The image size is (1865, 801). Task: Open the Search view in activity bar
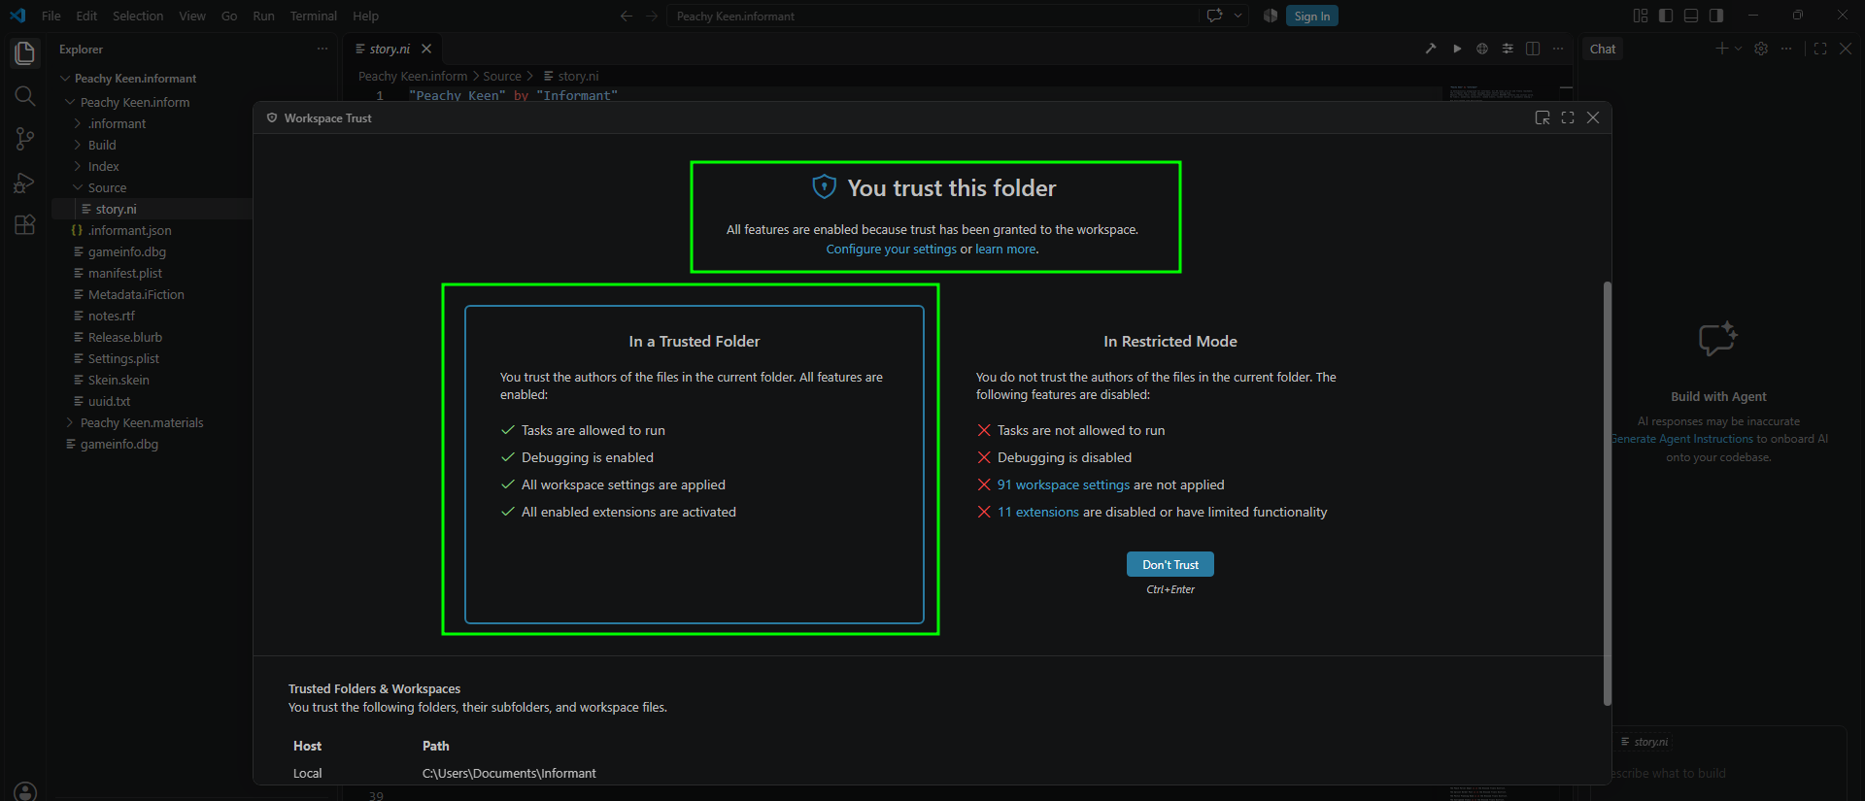tap(25, 96)
